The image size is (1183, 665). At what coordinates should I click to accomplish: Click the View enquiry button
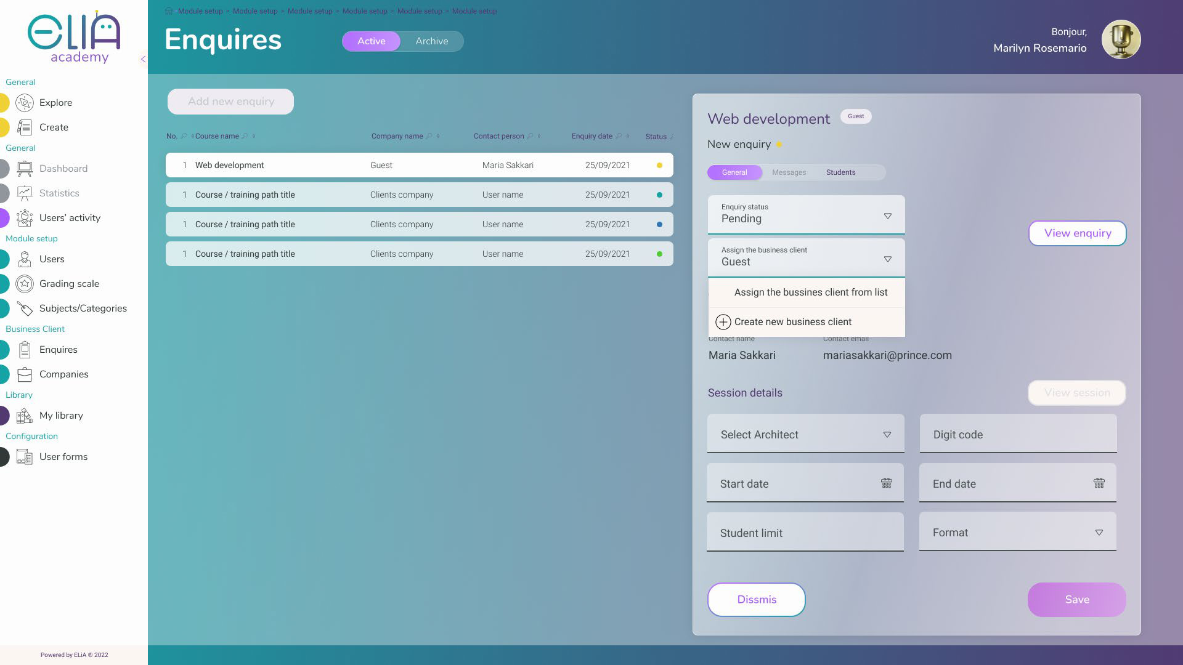tap(1077, 233)
